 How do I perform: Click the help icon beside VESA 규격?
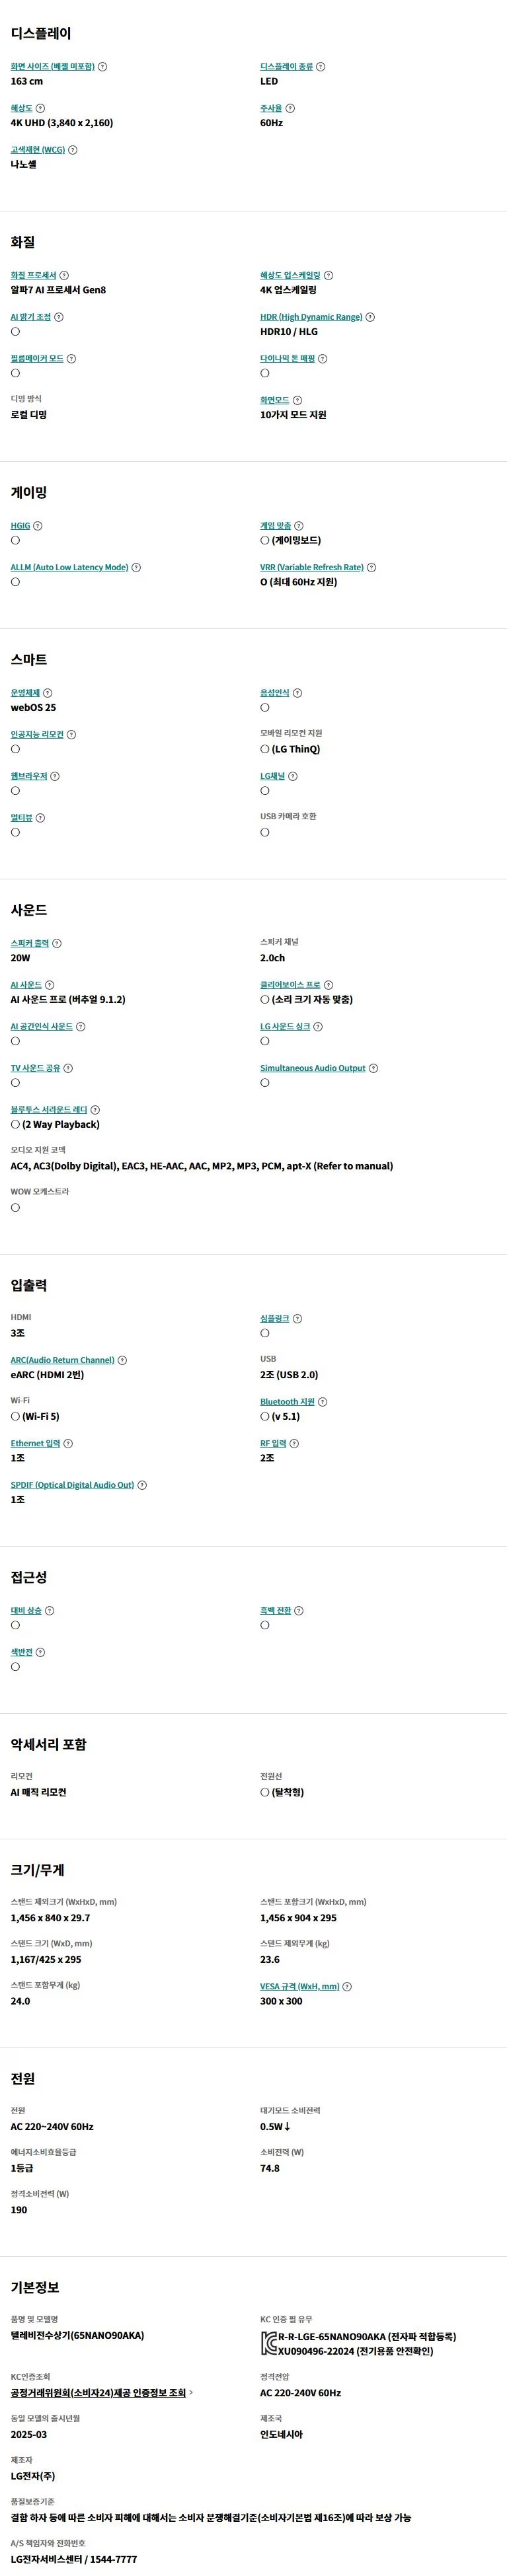(347, 1986)
